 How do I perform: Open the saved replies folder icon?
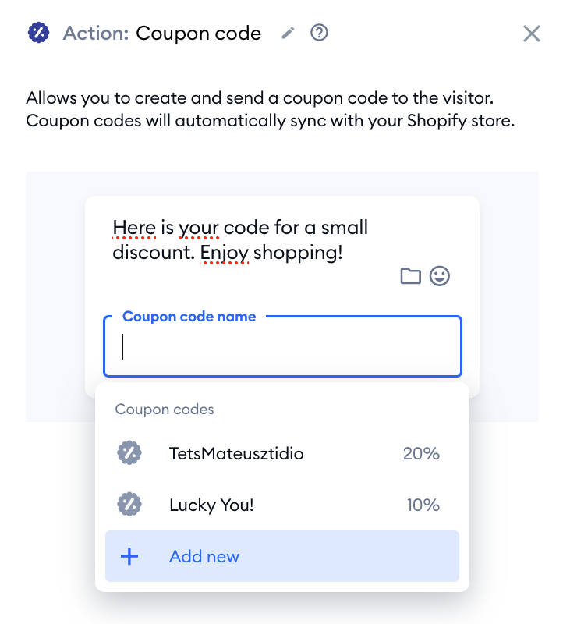click(410, 276)
